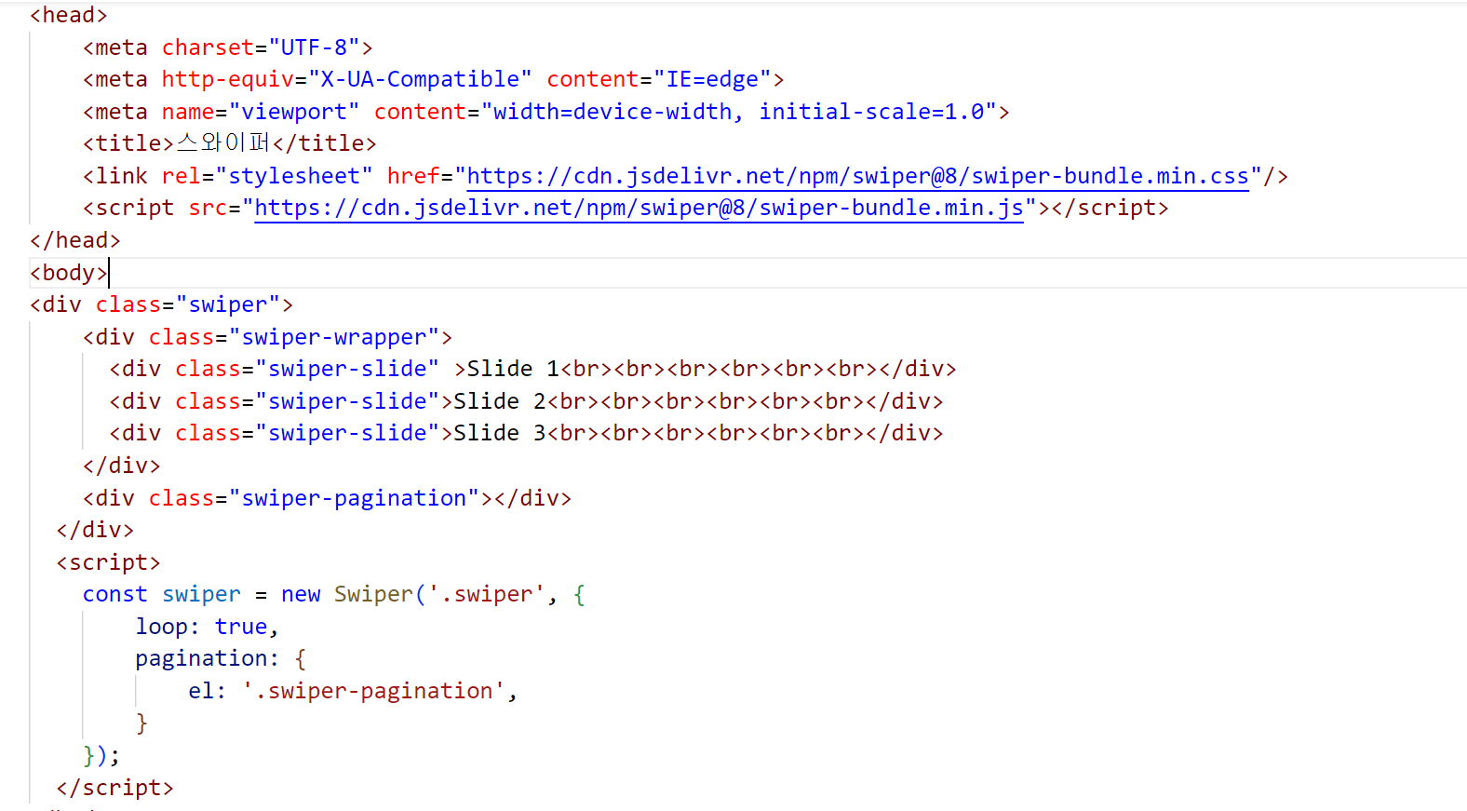Click the X-UA-Compatible attribute value
Screen dimensions: 1467x811
(420, 79)
